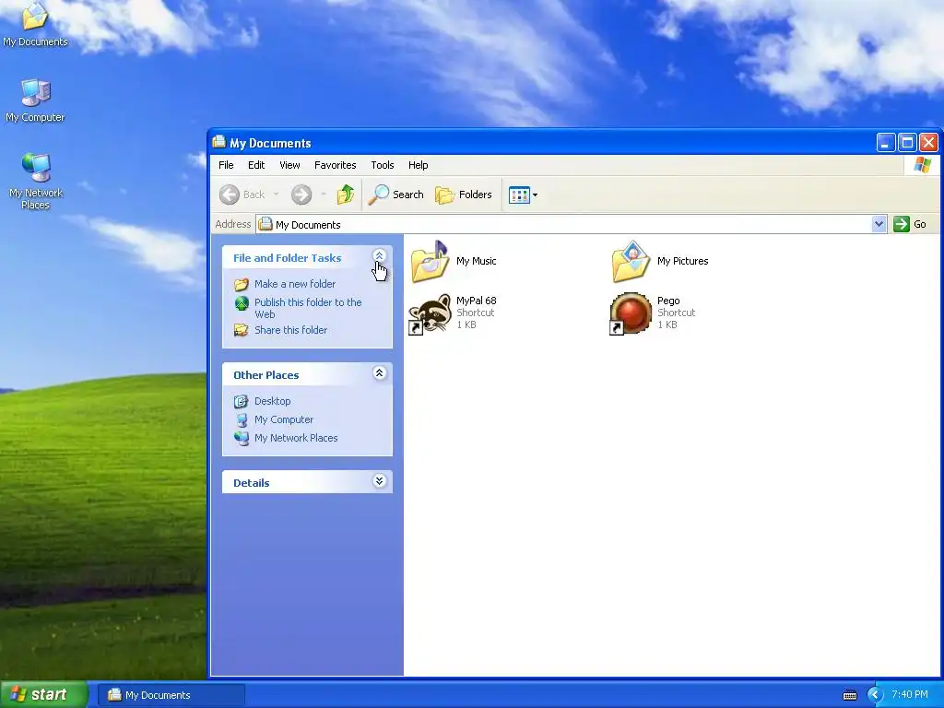
Task: Click Share this folder link
Action: click(x=290, y=330)
